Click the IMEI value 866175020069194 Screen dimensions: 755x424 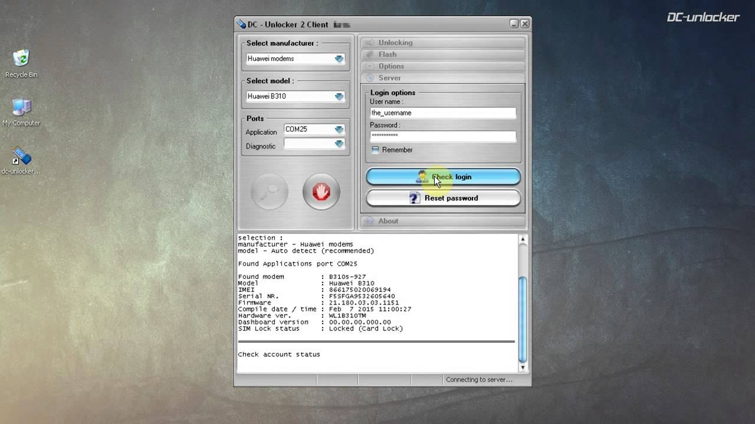(x=360, y=290)
